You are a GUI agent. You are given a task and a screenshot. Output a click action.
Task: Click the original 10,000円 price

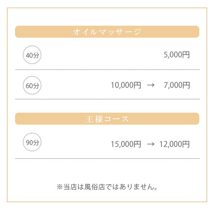[x=126, y=85]
